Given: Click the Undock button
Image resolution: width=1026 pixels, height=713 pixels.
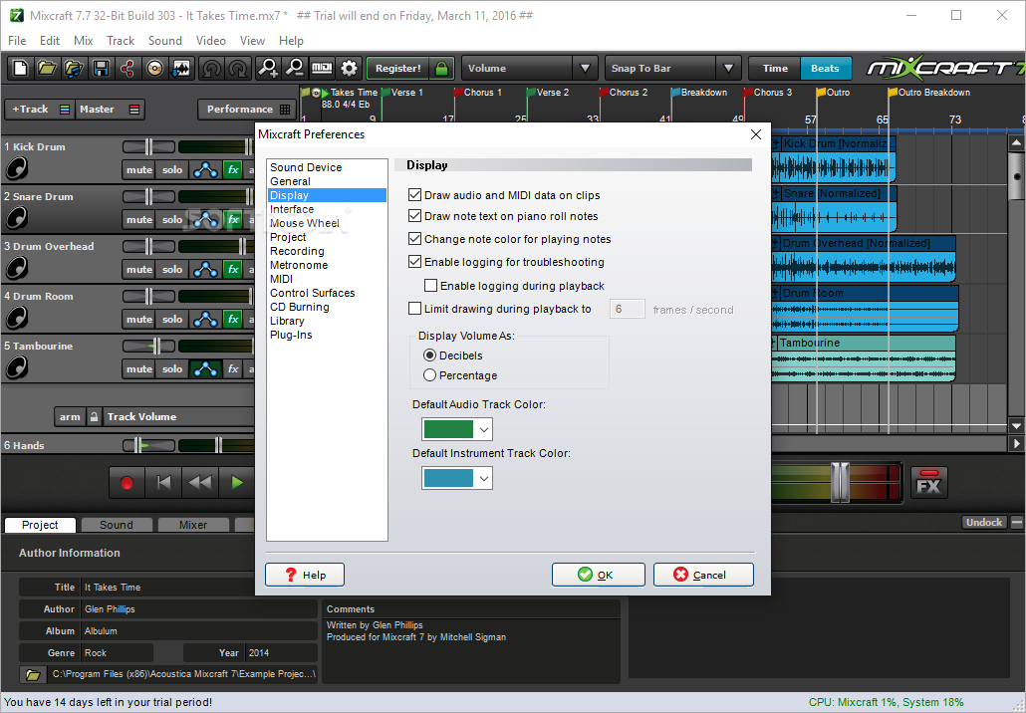Looking at the screenshot, I should point(984,522).
